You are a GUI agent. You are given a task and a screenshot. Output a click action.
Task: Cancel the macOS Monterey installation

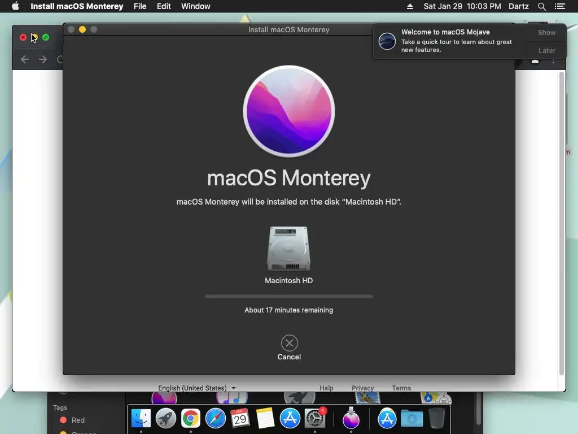tap(290, 348)
